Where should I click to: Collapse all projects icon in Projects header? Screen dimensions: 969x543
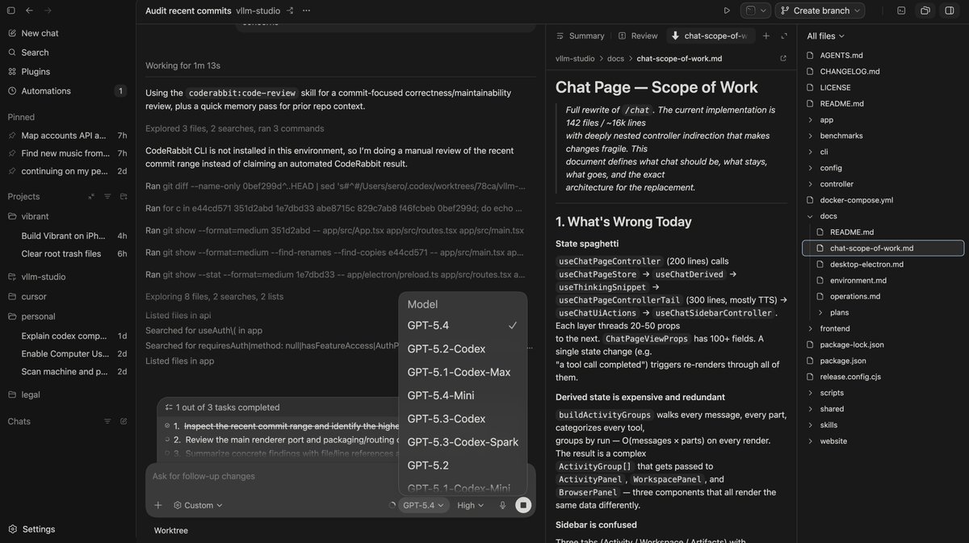pos(91,196)
